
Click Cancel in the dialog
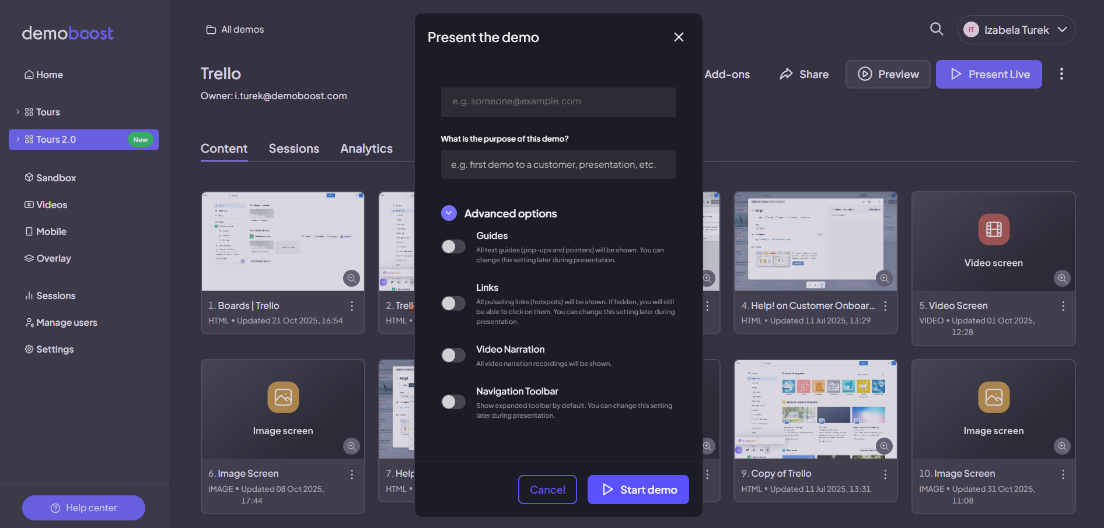coord(547,490)
